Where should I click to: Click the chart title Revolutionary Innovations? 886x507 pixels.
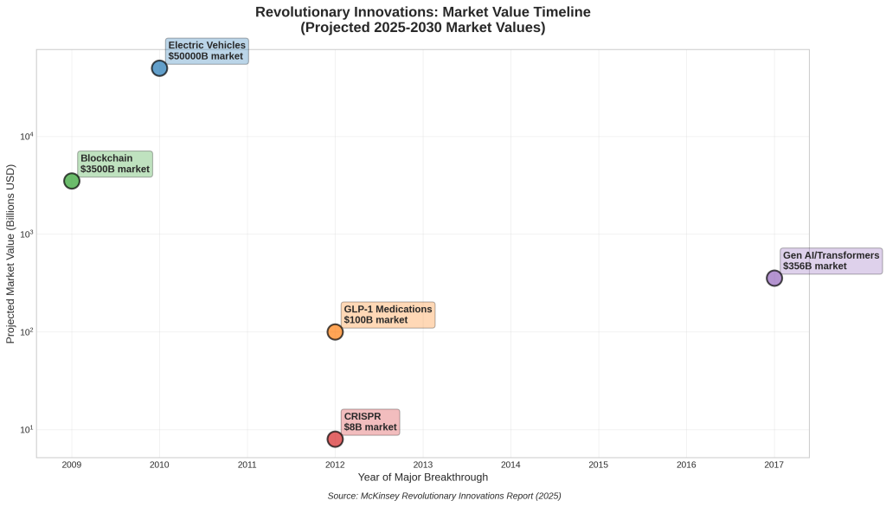click(x=423, y=12)
